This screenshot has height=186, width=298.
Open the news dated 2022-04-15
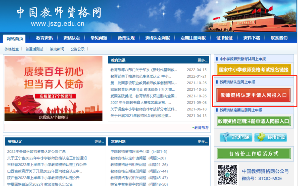(144, 70)
